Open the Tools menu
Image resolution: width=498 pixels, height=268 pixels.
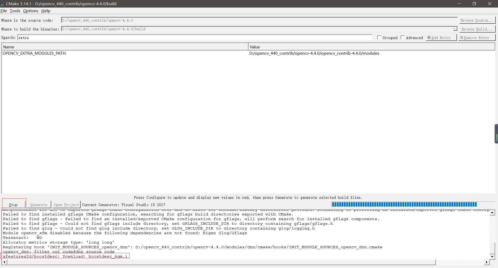point(15,11)
